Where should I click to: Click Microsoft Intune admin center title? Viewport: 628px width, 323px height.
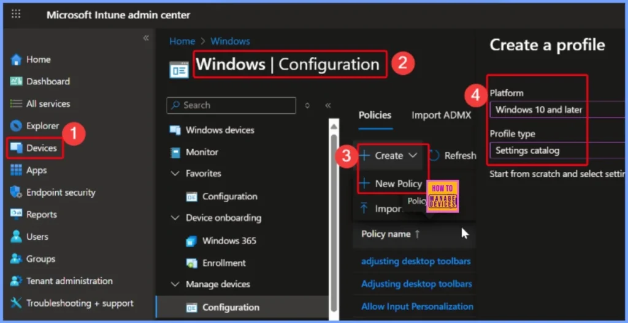[x=118, y=15]
